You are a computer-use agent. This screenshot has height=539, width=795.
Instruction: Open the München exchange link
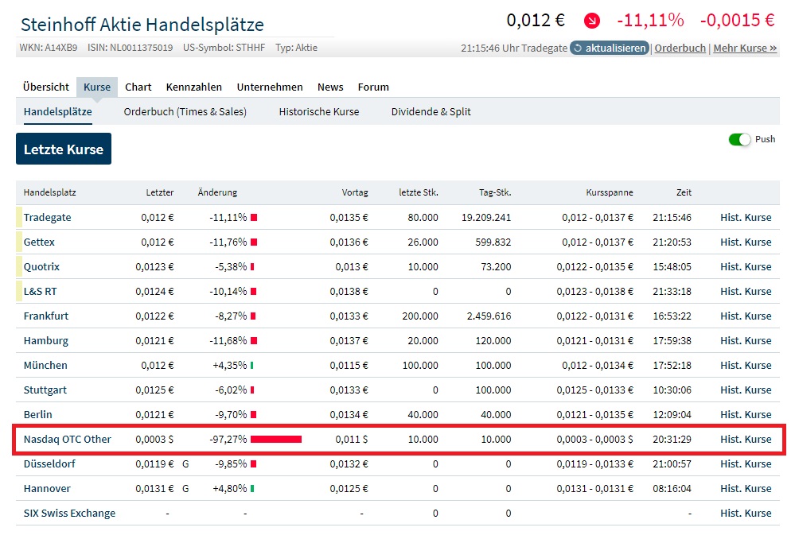pyautogui.click(x=45, y=365)
